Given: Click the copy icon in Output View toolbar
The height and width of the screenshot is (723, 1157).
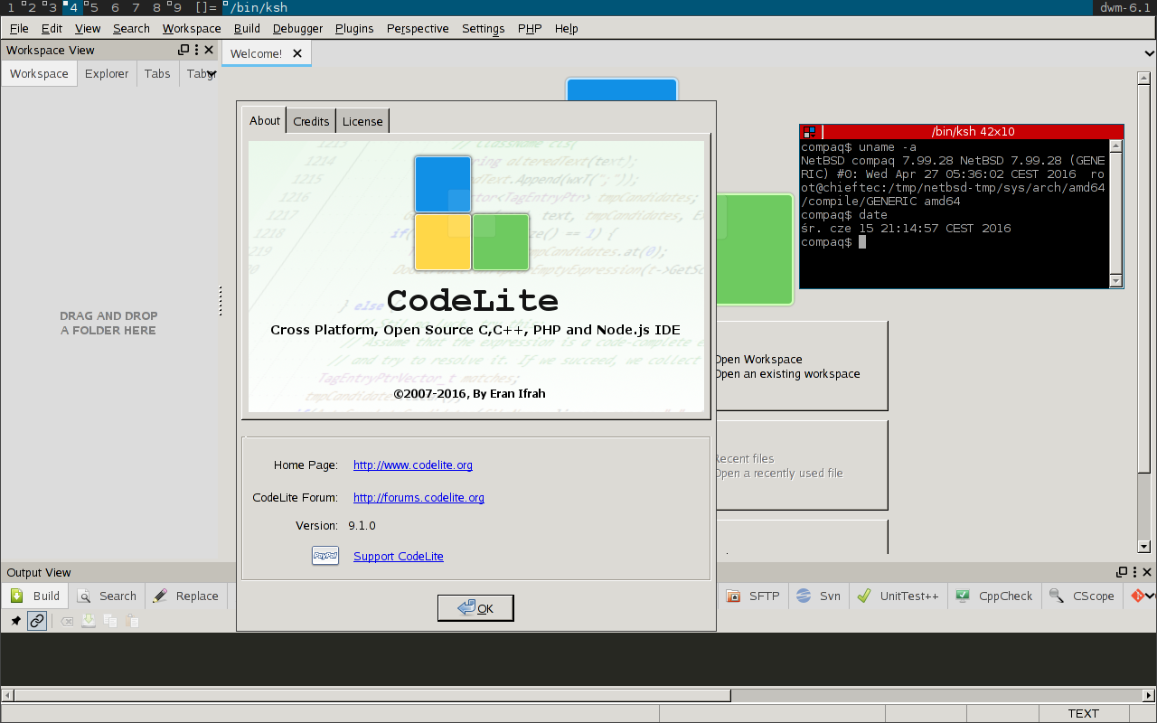Looking at the screenshot, I should point(110,621).
